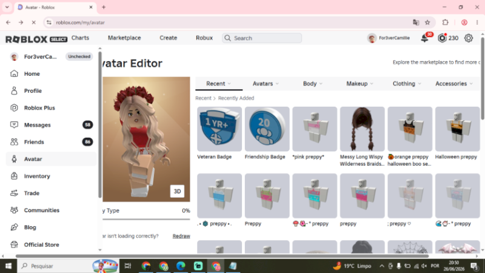Open the settings gear icon
Viewport: 485px width, 273px height.
[x=468, y=38]
